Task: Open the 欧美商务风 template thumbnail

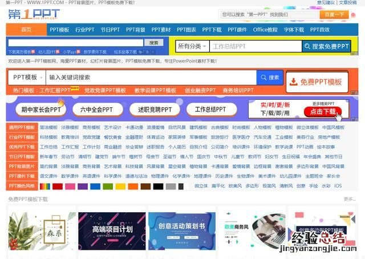Action: (x=252, y=230)
